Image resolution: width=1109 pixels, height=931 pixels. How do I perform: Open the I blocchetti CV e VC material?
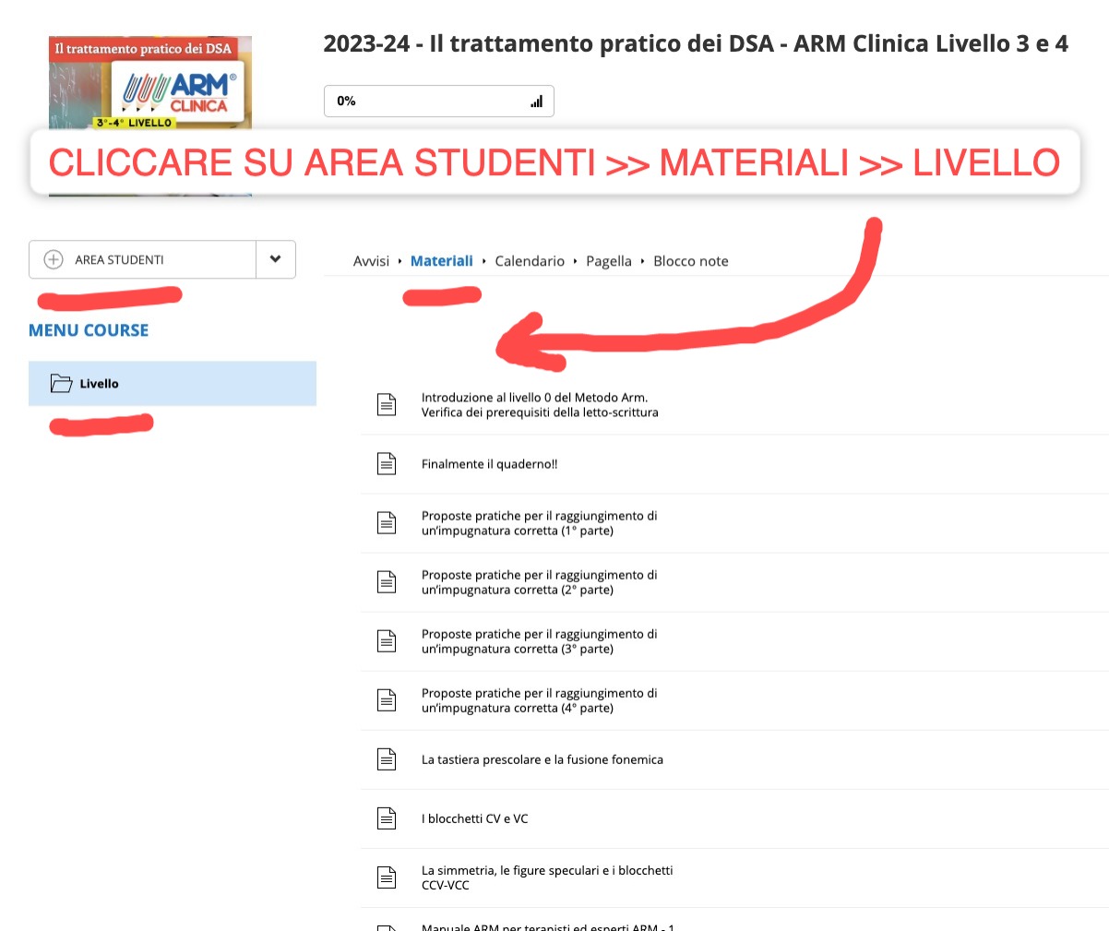[x=475, y=818]
